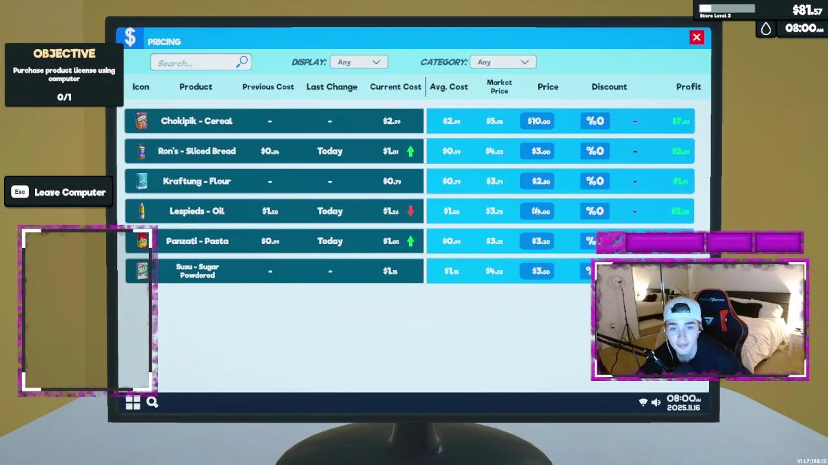The image size is (828, 465).
Task: Click the Kraftung Flour product icon
Action: [x=142, y=181]
